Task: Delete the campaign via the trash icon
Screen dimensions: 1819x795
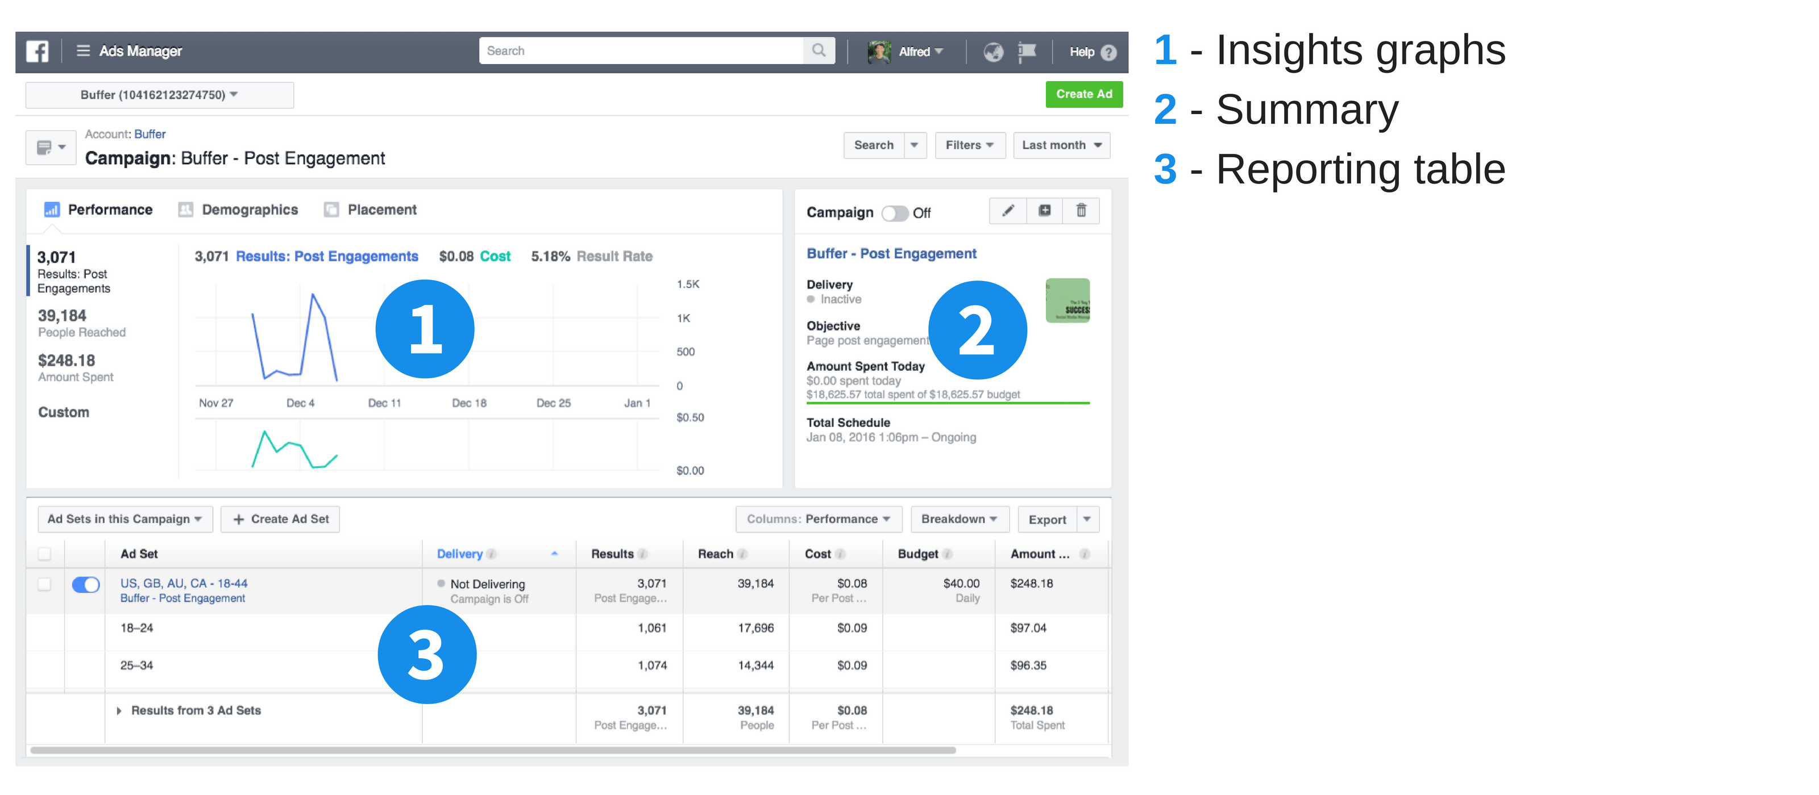Action: [1082, 210]
